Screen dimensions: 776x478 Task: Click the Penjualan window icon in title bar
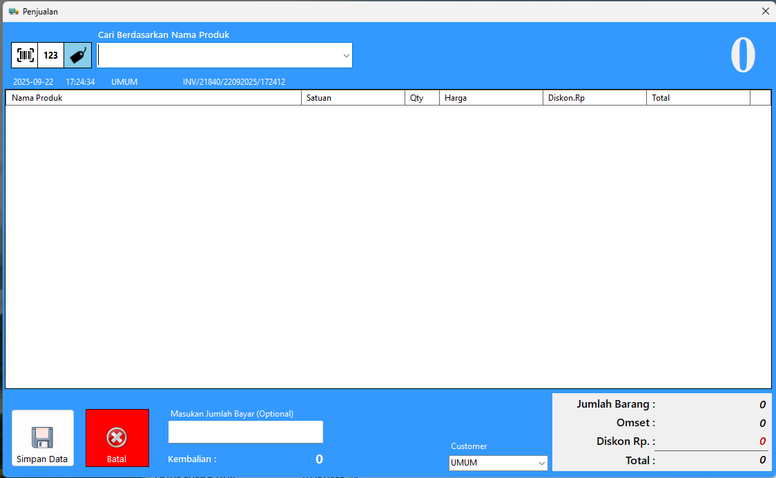coord(13,11)
